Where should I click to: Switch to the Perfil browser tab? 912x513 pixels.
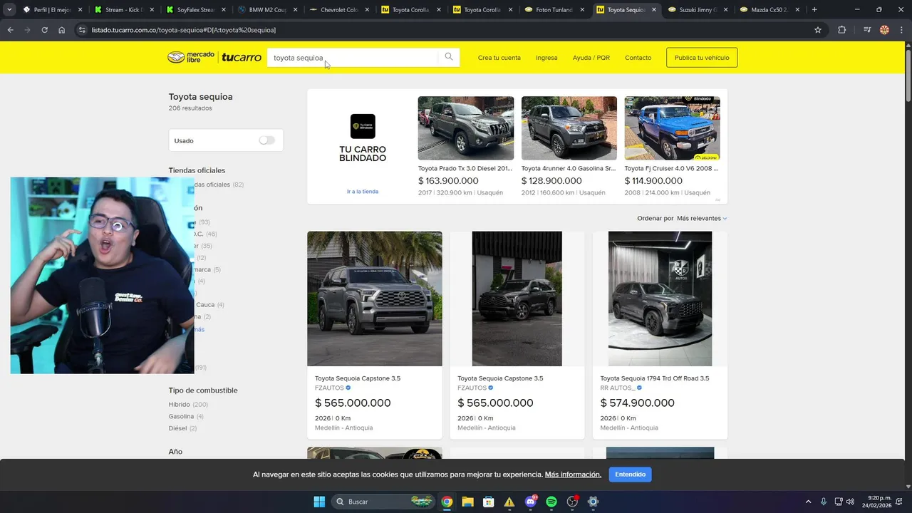[53, 10]
